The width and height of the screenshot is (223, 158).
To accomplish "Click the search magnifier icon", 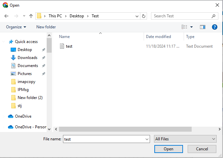I will [x=213, y=16].
